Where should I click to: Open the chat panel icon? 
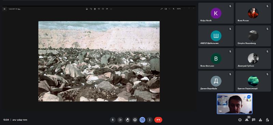254,120
